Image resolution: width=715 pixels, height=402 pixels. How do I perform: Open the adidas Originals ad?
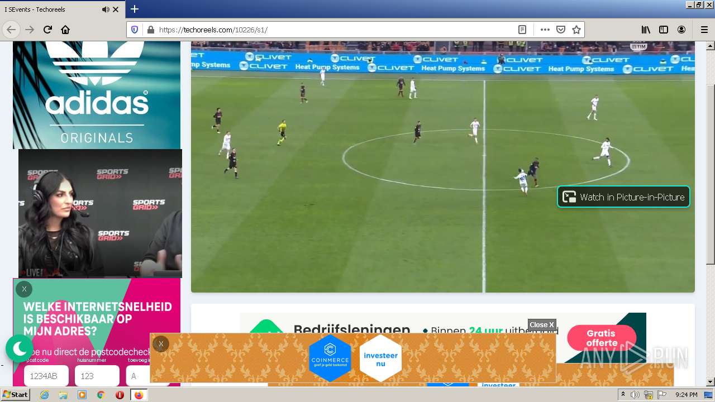(x=97, y=95)
